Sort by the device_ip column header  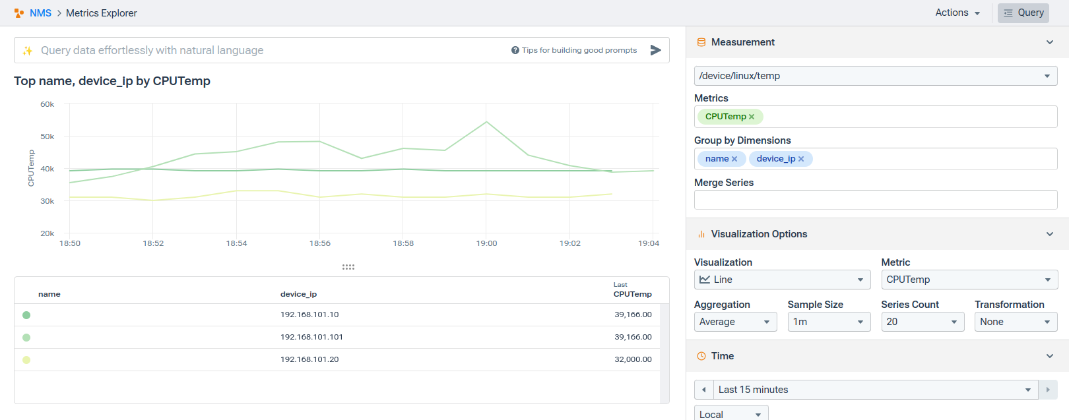point(298,294)
